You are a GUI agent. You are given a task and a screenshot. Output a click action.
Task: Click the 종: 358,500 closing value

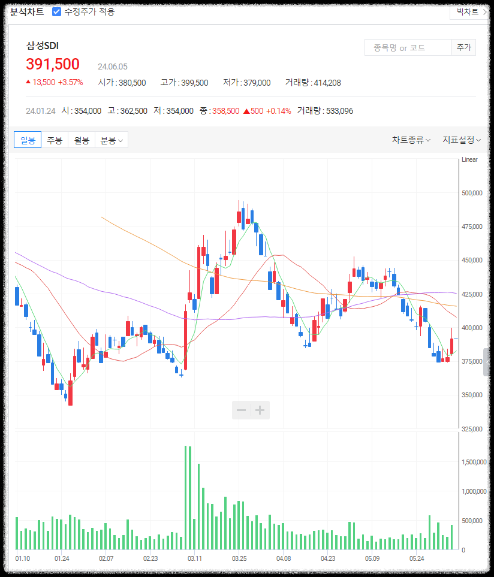220,111
